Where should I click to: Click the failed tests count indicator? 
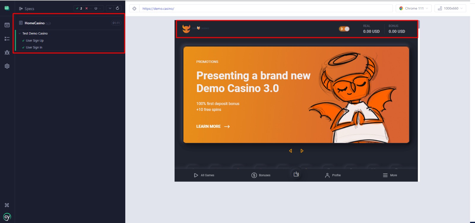88,8
